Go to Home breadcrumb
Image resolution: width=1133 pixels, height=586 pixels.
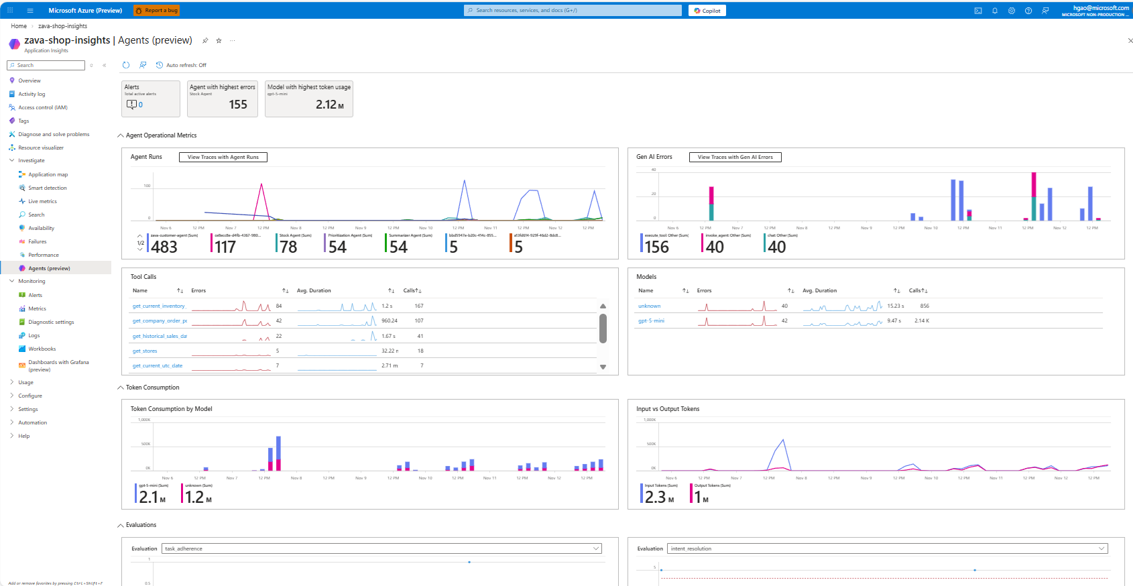click(x=19, y=26)
